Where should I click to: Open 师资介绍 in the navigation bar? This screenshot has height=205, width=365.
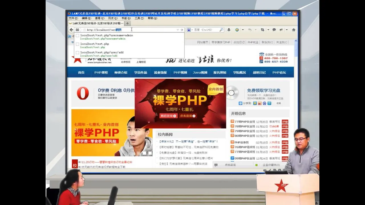[x=121, y=73]
